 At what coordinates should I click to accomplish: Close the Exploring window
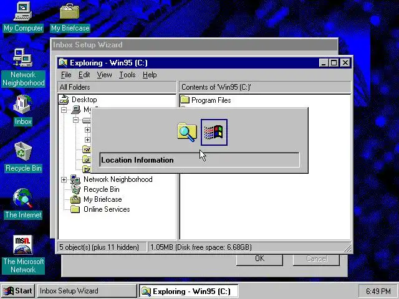[x=345, y=63]
